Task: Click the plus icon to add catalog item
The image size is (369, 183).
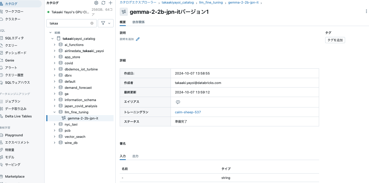Action: pos(110,3)
